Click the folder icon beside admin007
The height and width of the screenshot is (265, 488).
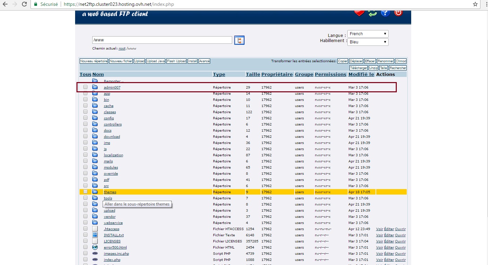95,87
